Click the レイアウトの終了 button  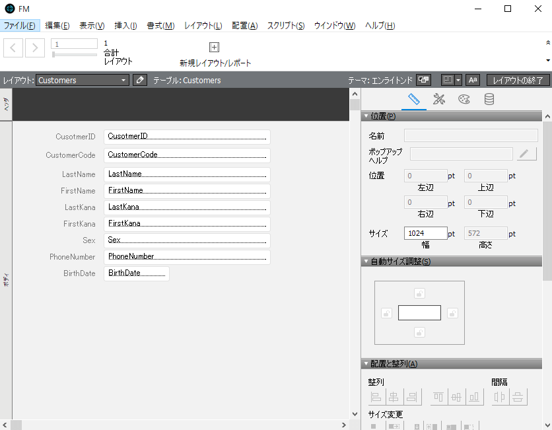(518, 80)
